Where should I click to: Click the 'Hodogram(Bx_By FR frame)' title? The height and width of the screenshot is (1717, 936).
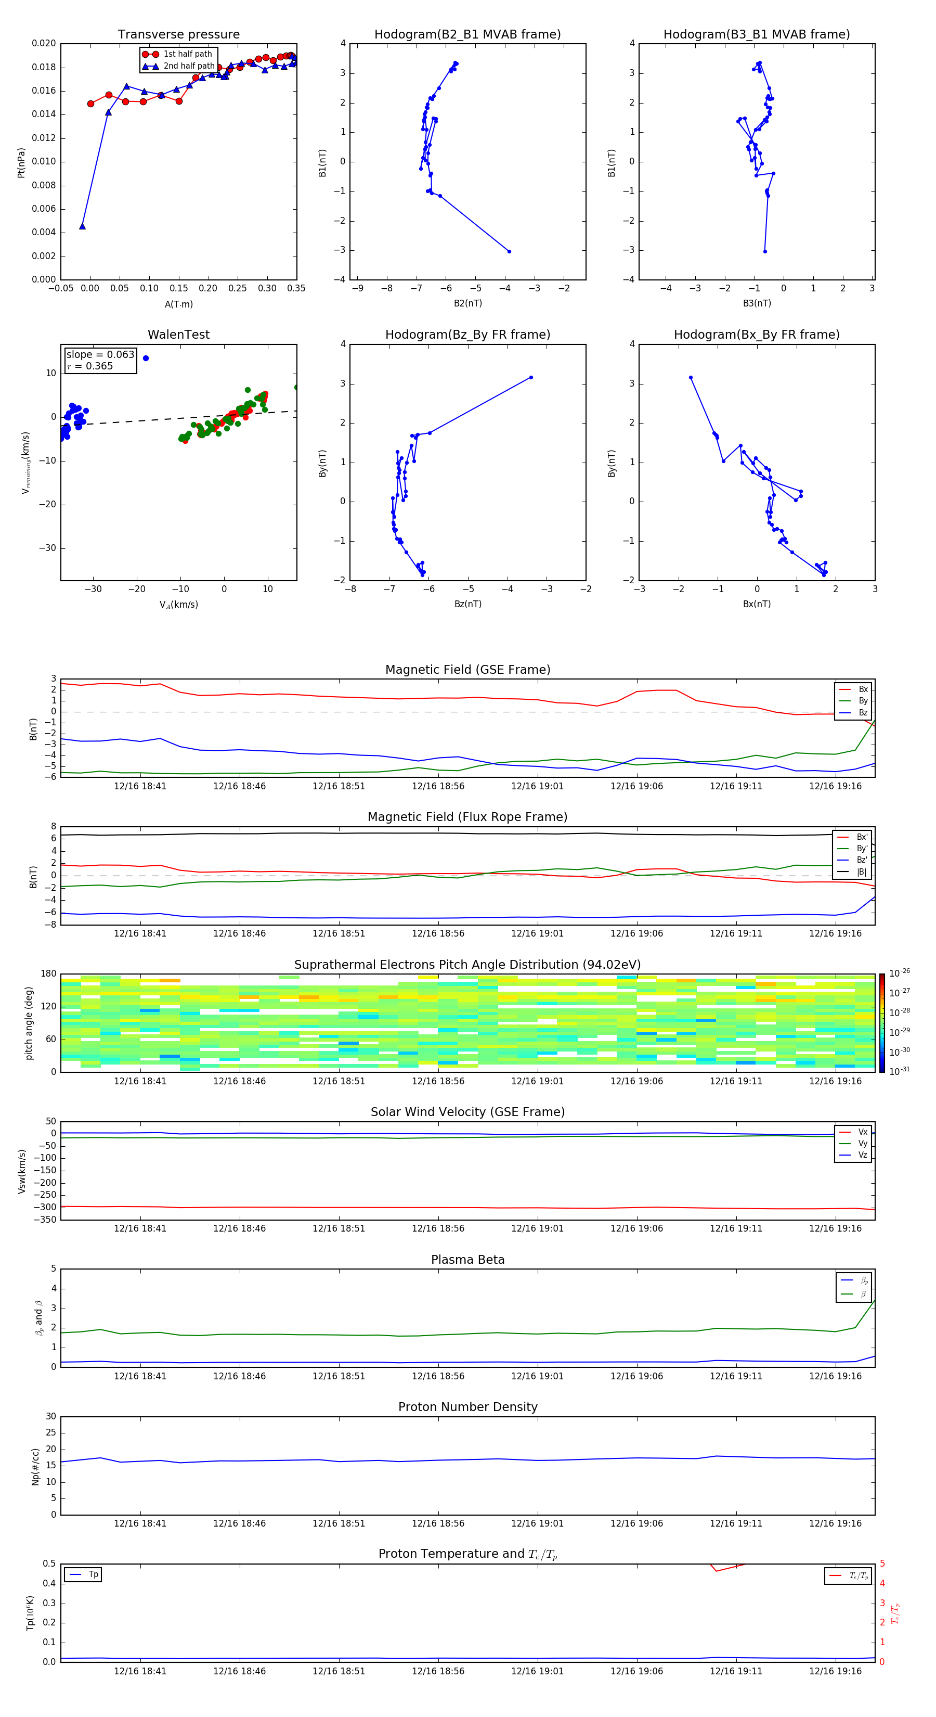[757, 335]
